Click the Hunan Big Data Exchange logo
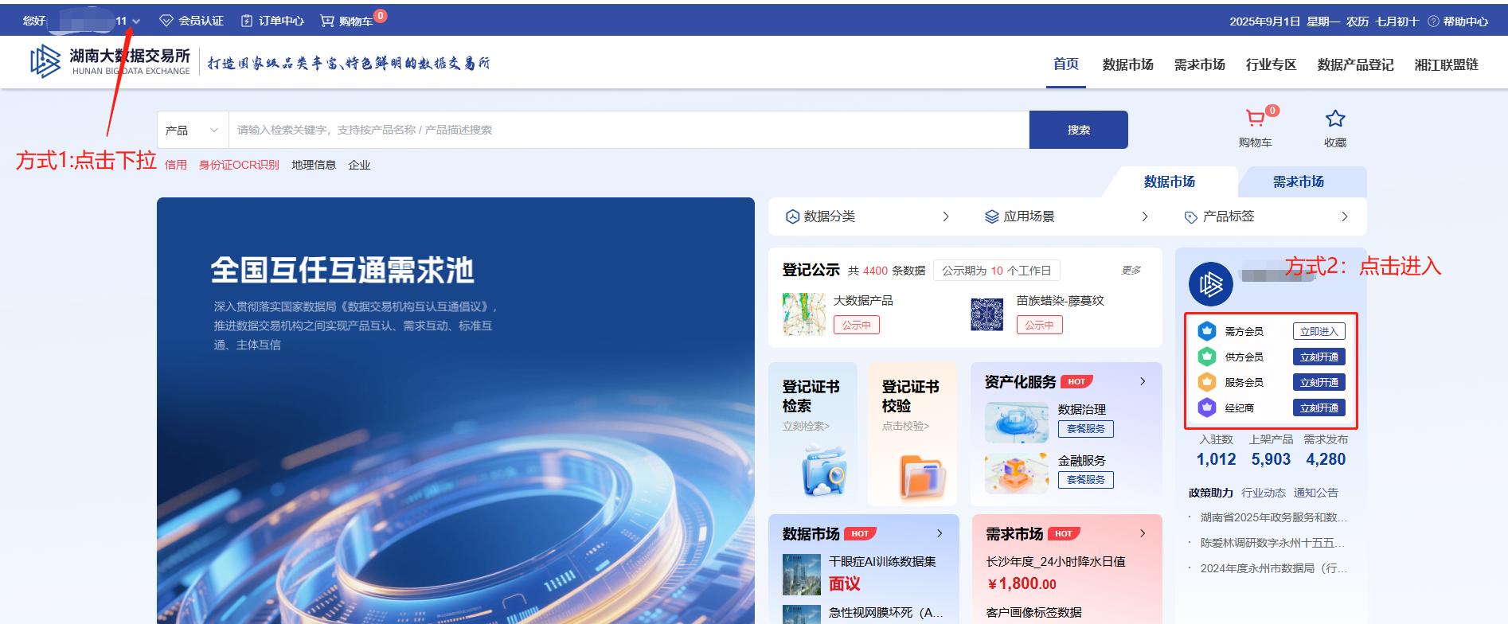 click(45, 61)
